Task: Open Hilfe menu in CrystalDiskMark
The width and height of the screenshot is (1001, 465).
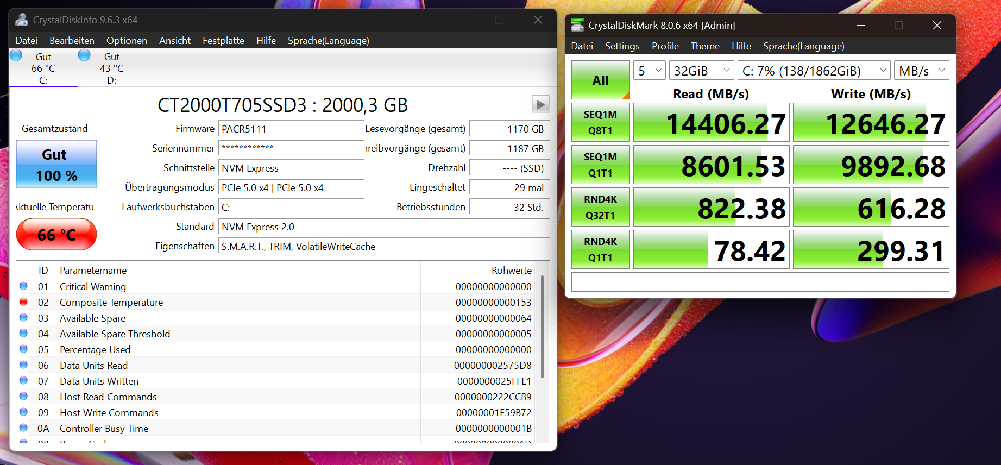Action: 741,46
